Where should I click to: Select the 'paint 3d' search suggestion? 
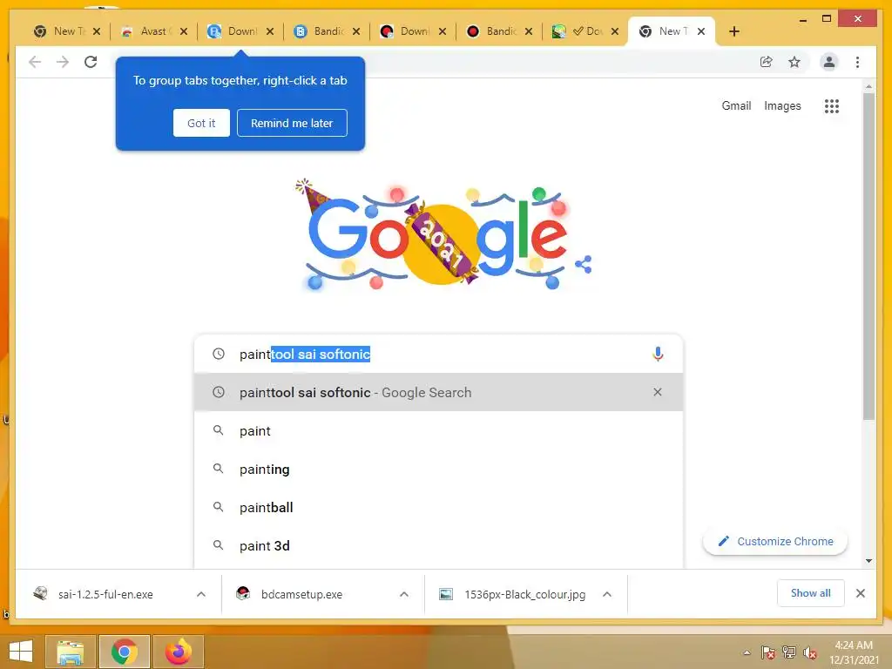point(438,545)
